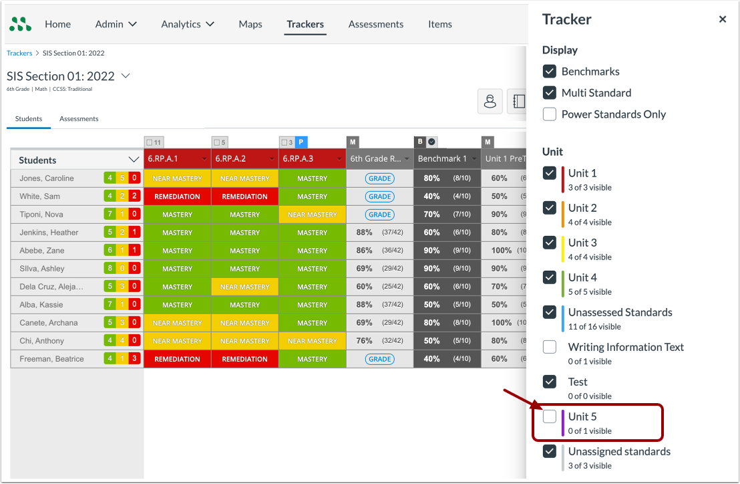The height and width of the screenshot is (484, 740).
Task: Open the 6.RP.A.1 column header dropdown
Action: tap(205, 159)
